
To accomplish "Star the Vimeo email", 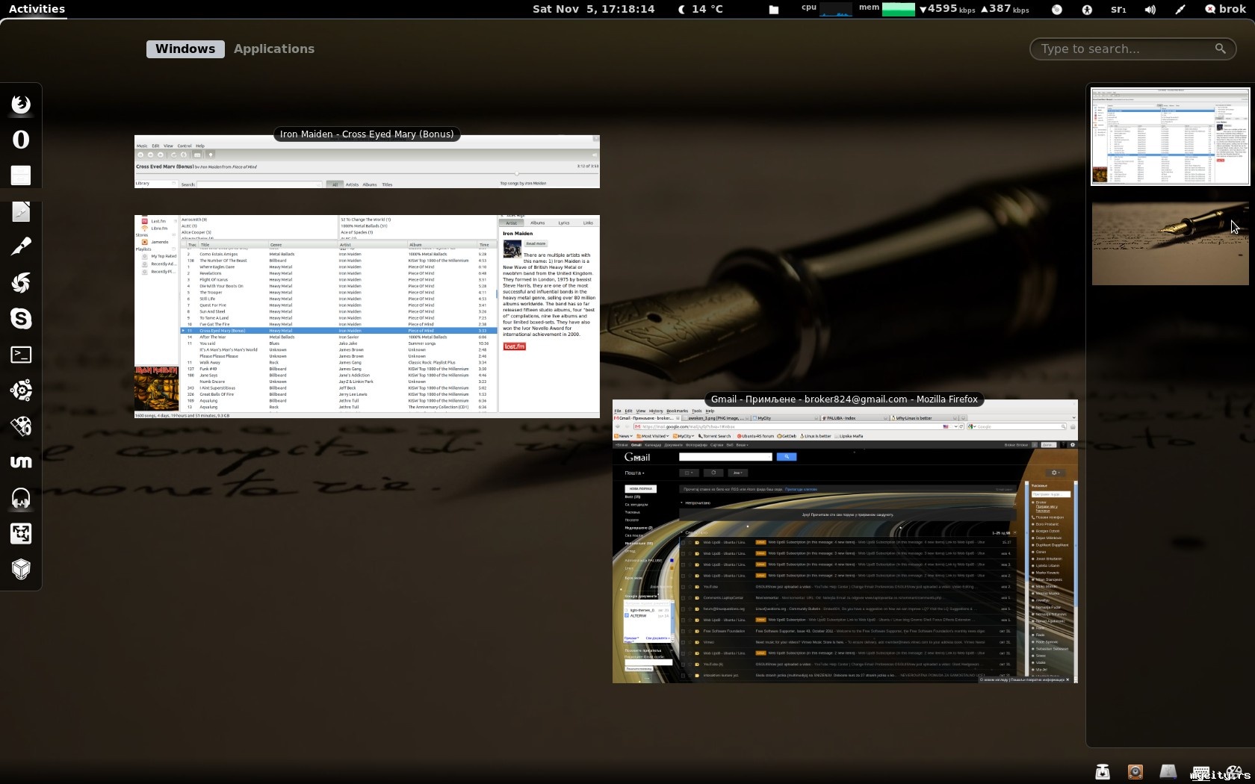I will point(690,642).
